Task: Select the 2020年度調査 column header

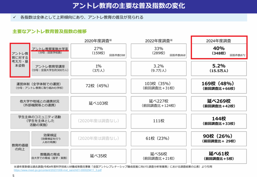Action: [98, 41]
